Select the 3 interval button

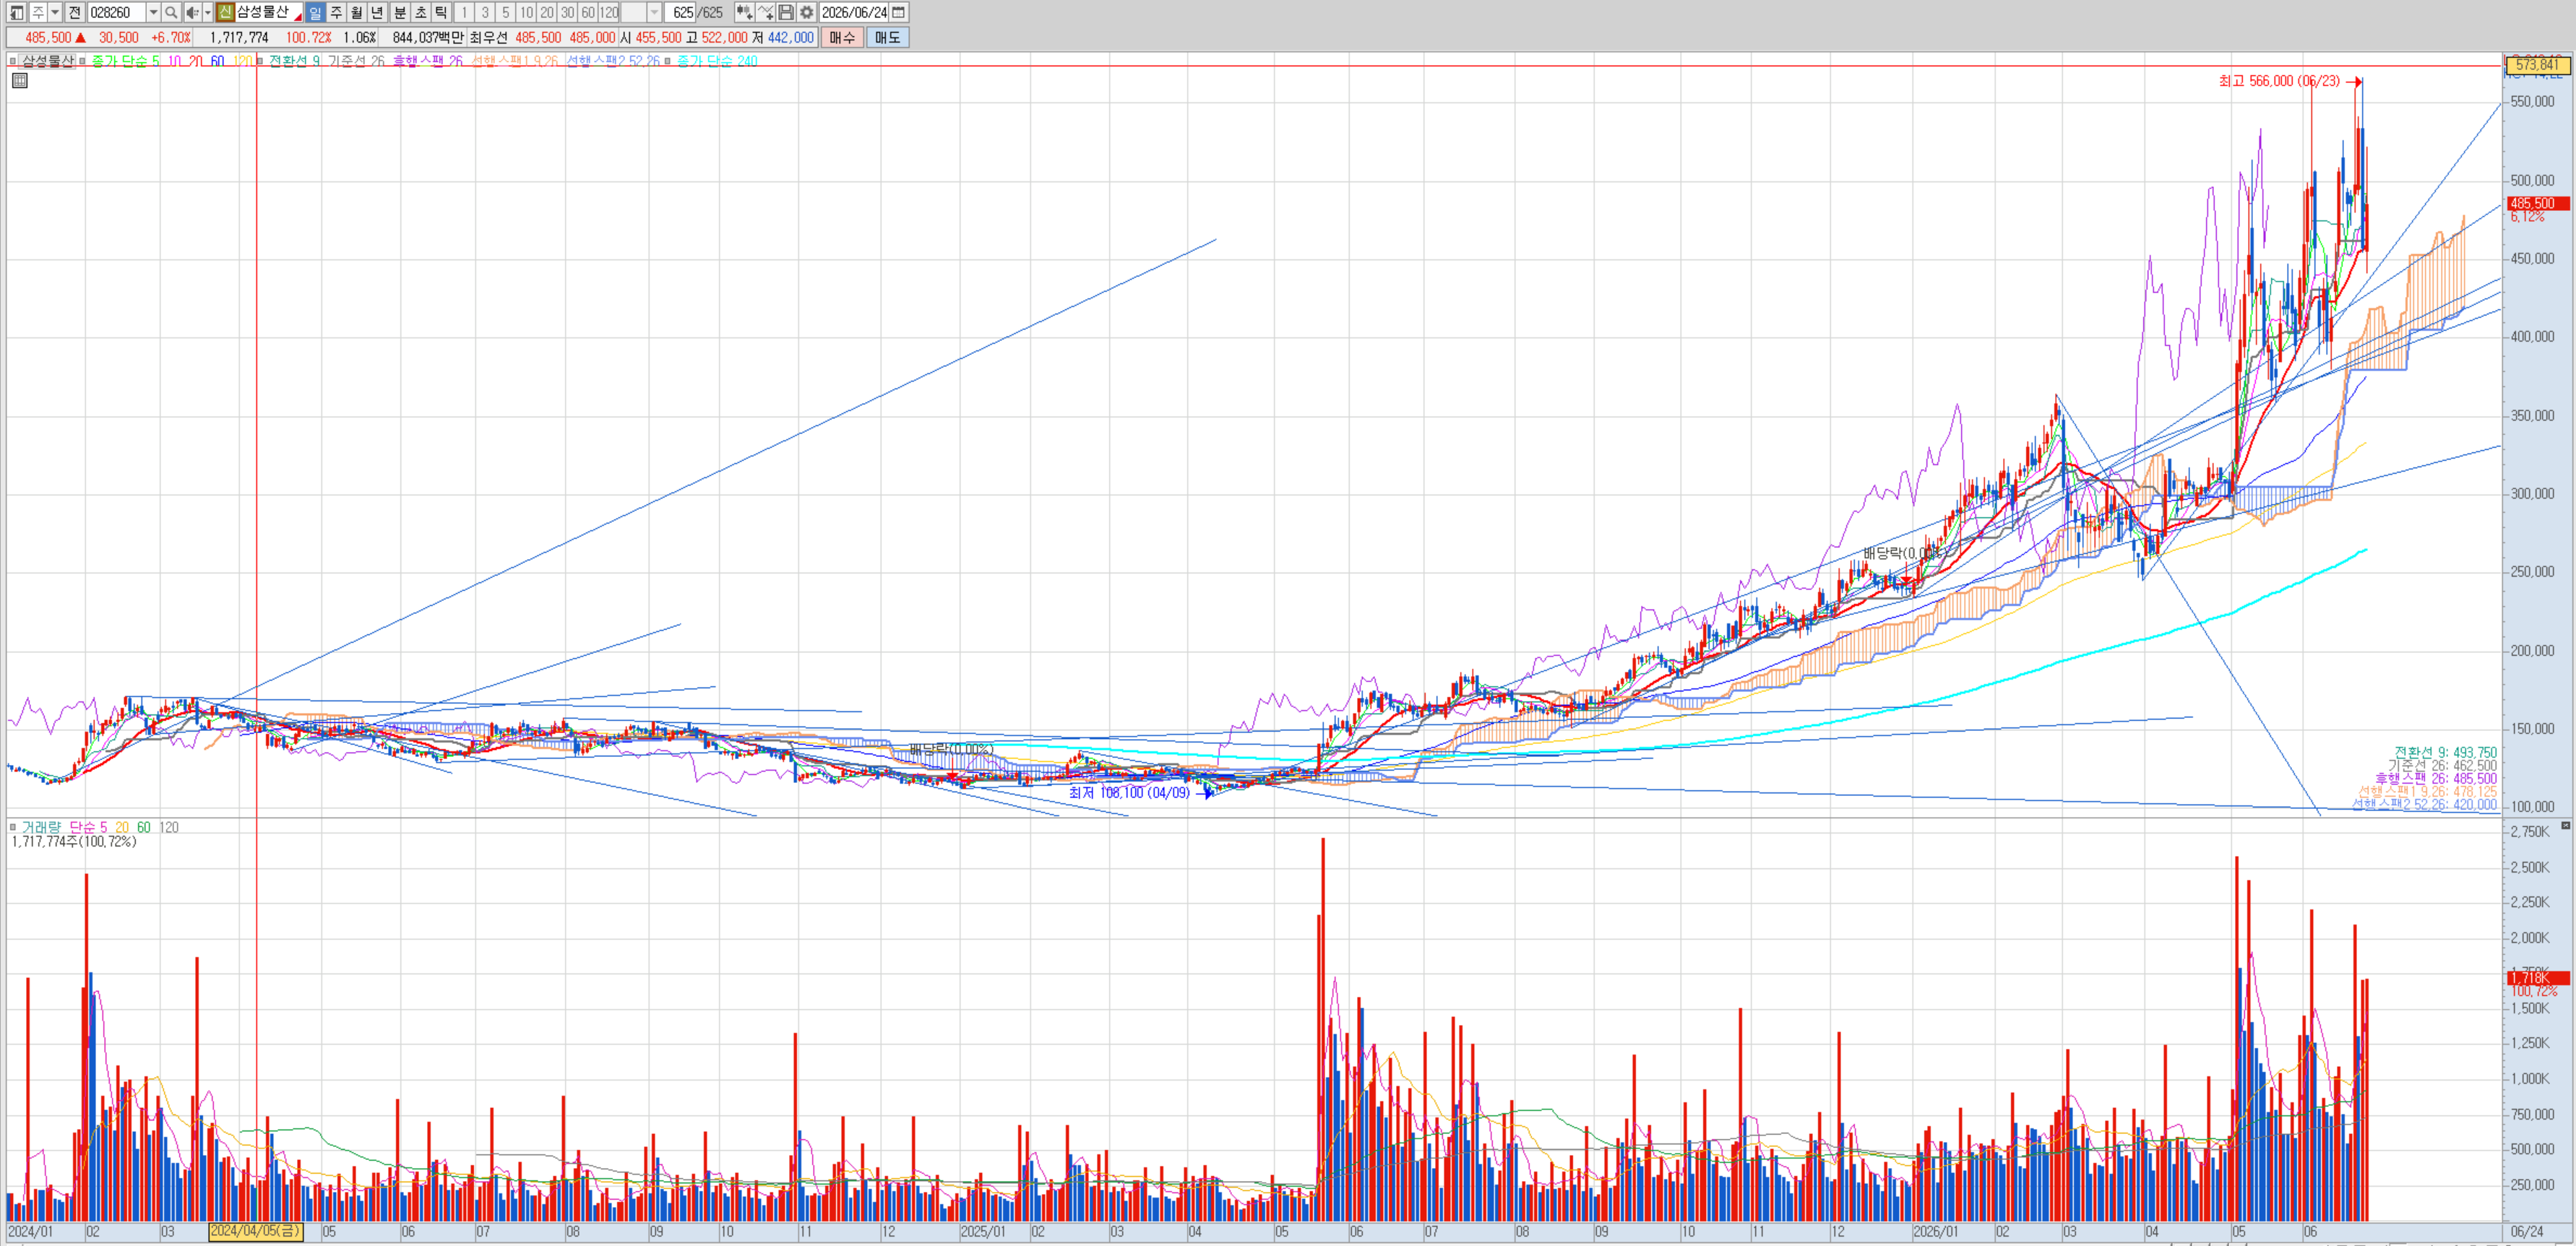(x=485, y=12)
